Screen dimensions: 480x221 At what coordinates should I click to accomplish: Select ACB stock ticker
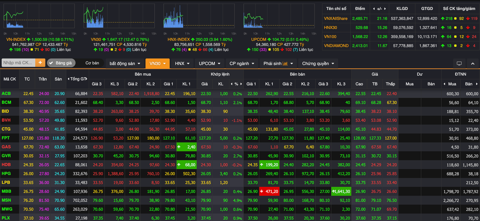tap(6, 94)
